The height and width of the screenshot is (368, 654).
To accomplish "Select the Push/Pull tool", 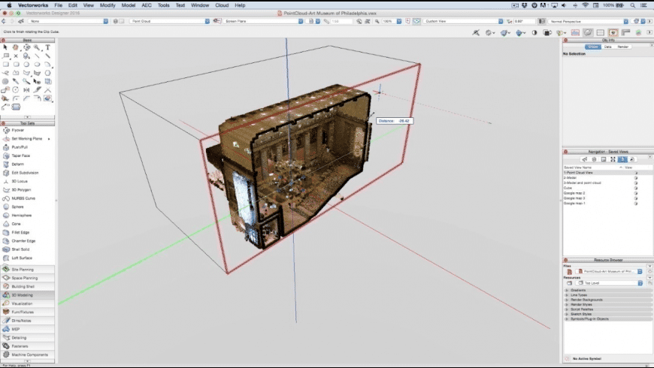I will pyautogui.click(x=20, y=147).
